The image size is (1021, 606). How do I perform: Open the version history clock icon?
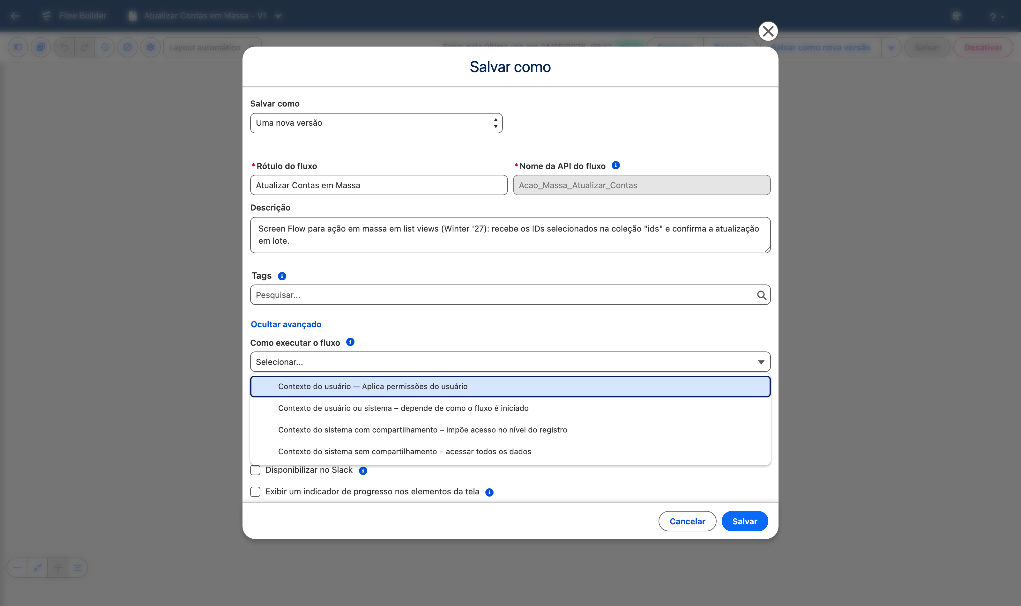click(x=105, y=48)
